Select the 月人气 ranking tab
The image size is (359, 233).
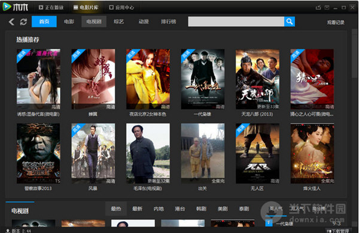(x=297, y=209)
